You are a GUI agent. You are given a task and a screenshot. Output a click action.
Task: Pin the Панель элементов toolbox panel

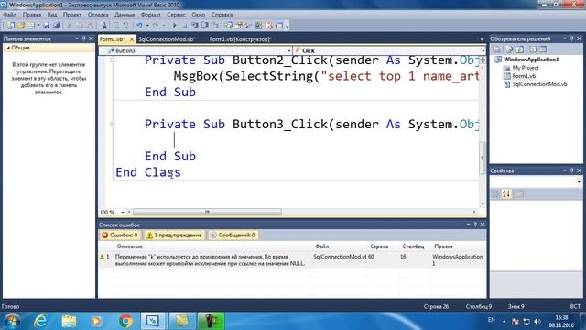pos(83,38)
